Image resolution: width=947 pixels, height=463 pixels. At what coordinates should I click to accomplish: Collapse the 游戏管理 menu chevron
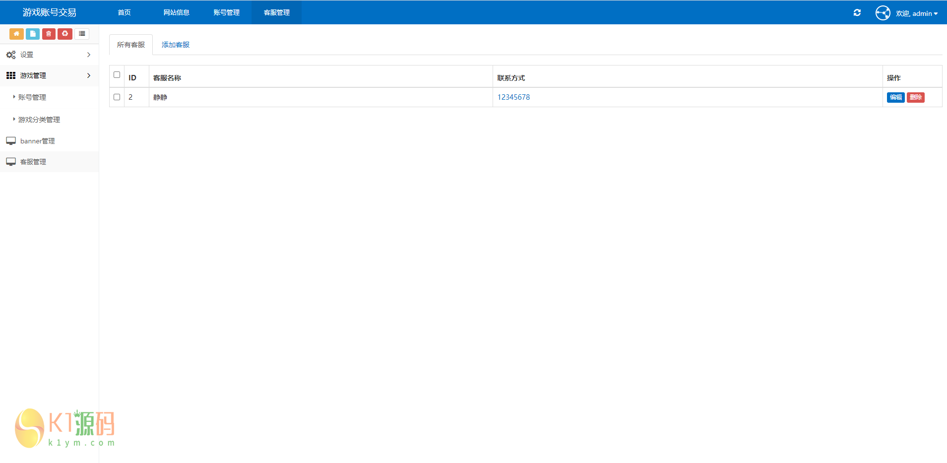(89, 75)
